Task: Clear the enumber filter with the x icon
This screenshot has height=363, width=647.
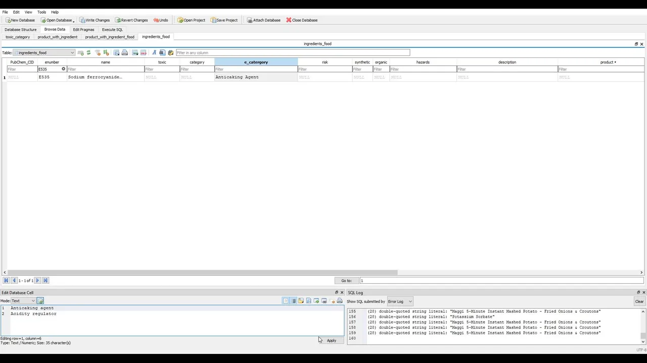Action: 64,69
